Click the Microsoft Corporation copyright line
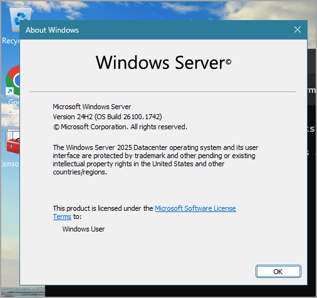This screenshot has width=317, height=298. click(x=120, y=127)
